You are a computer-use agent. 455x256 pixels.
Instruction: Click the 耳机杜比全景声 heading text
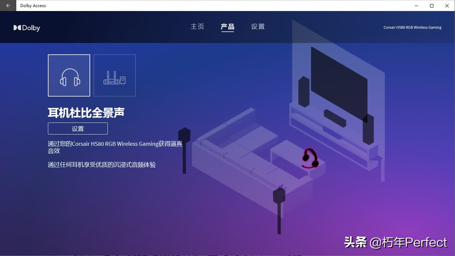86,113
